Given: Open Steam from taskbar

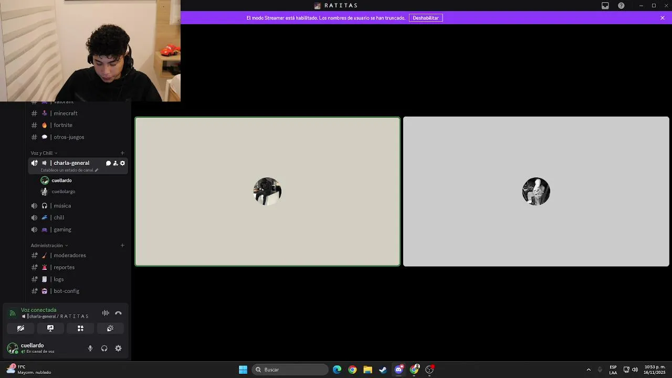Looking at the screenshot, I should tap(383, 370).
